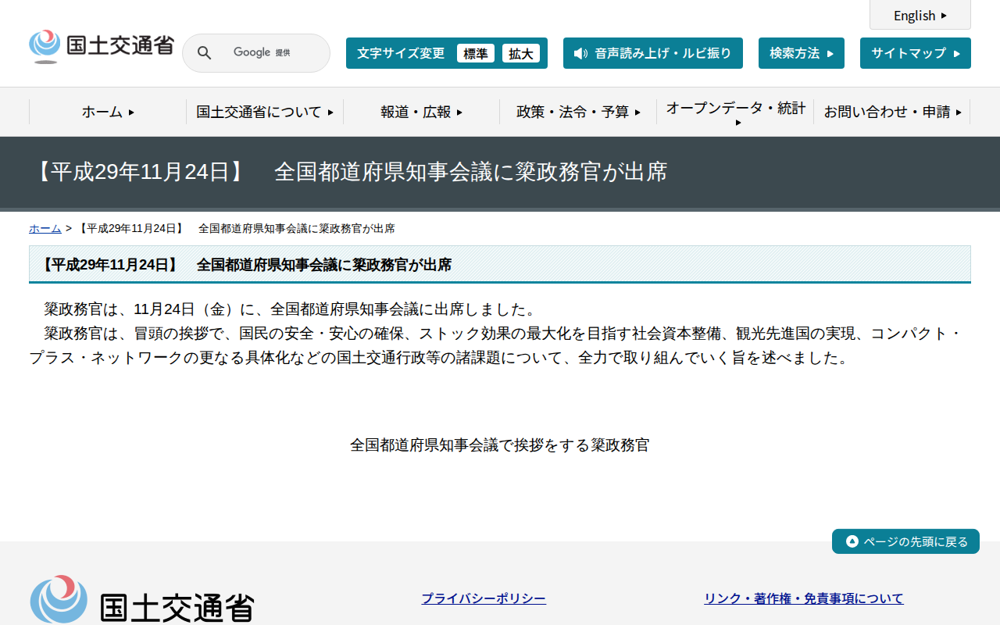Expand the 報道・広報 navigation menu
The width and height of the screenshot is (1000, 625).
tap(421, 112)
